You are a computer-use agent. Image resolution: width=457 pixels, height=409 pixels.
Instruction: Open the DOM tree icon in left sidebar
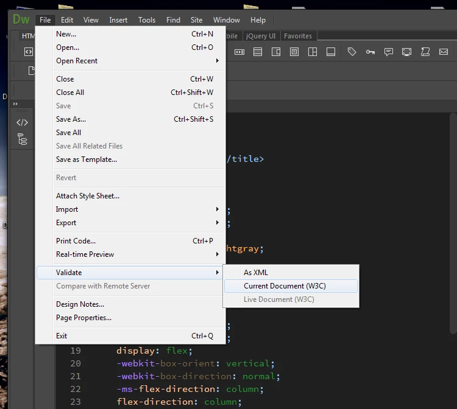(22, 139)
